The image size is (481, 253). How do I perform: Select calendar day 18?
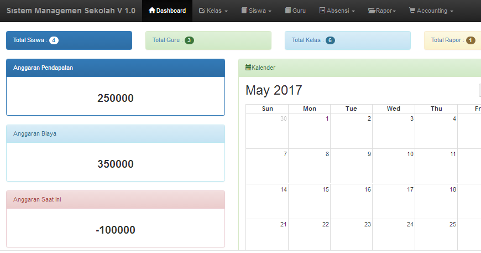tap(453, 189)
